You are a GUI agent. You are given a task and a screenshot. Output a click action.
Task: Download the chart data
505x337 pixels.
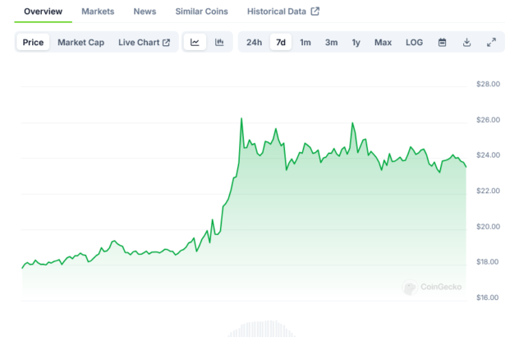(466, 43)
